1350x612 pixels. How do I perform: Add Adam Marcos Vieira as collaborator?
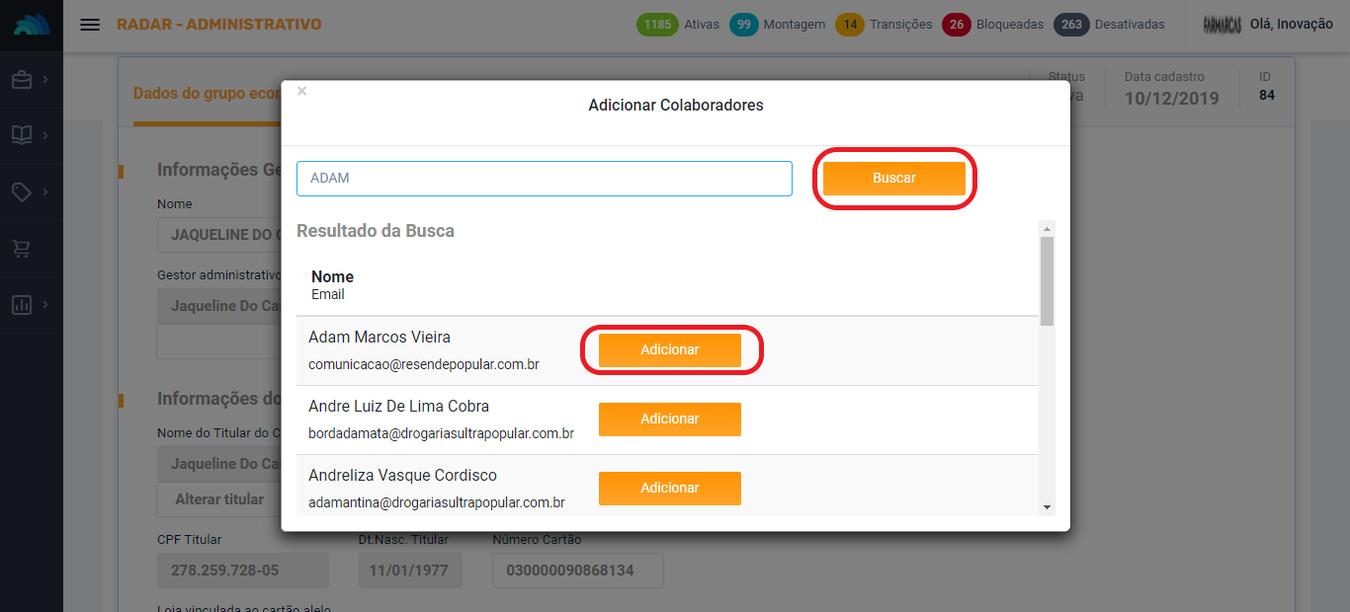pos(669,350)
